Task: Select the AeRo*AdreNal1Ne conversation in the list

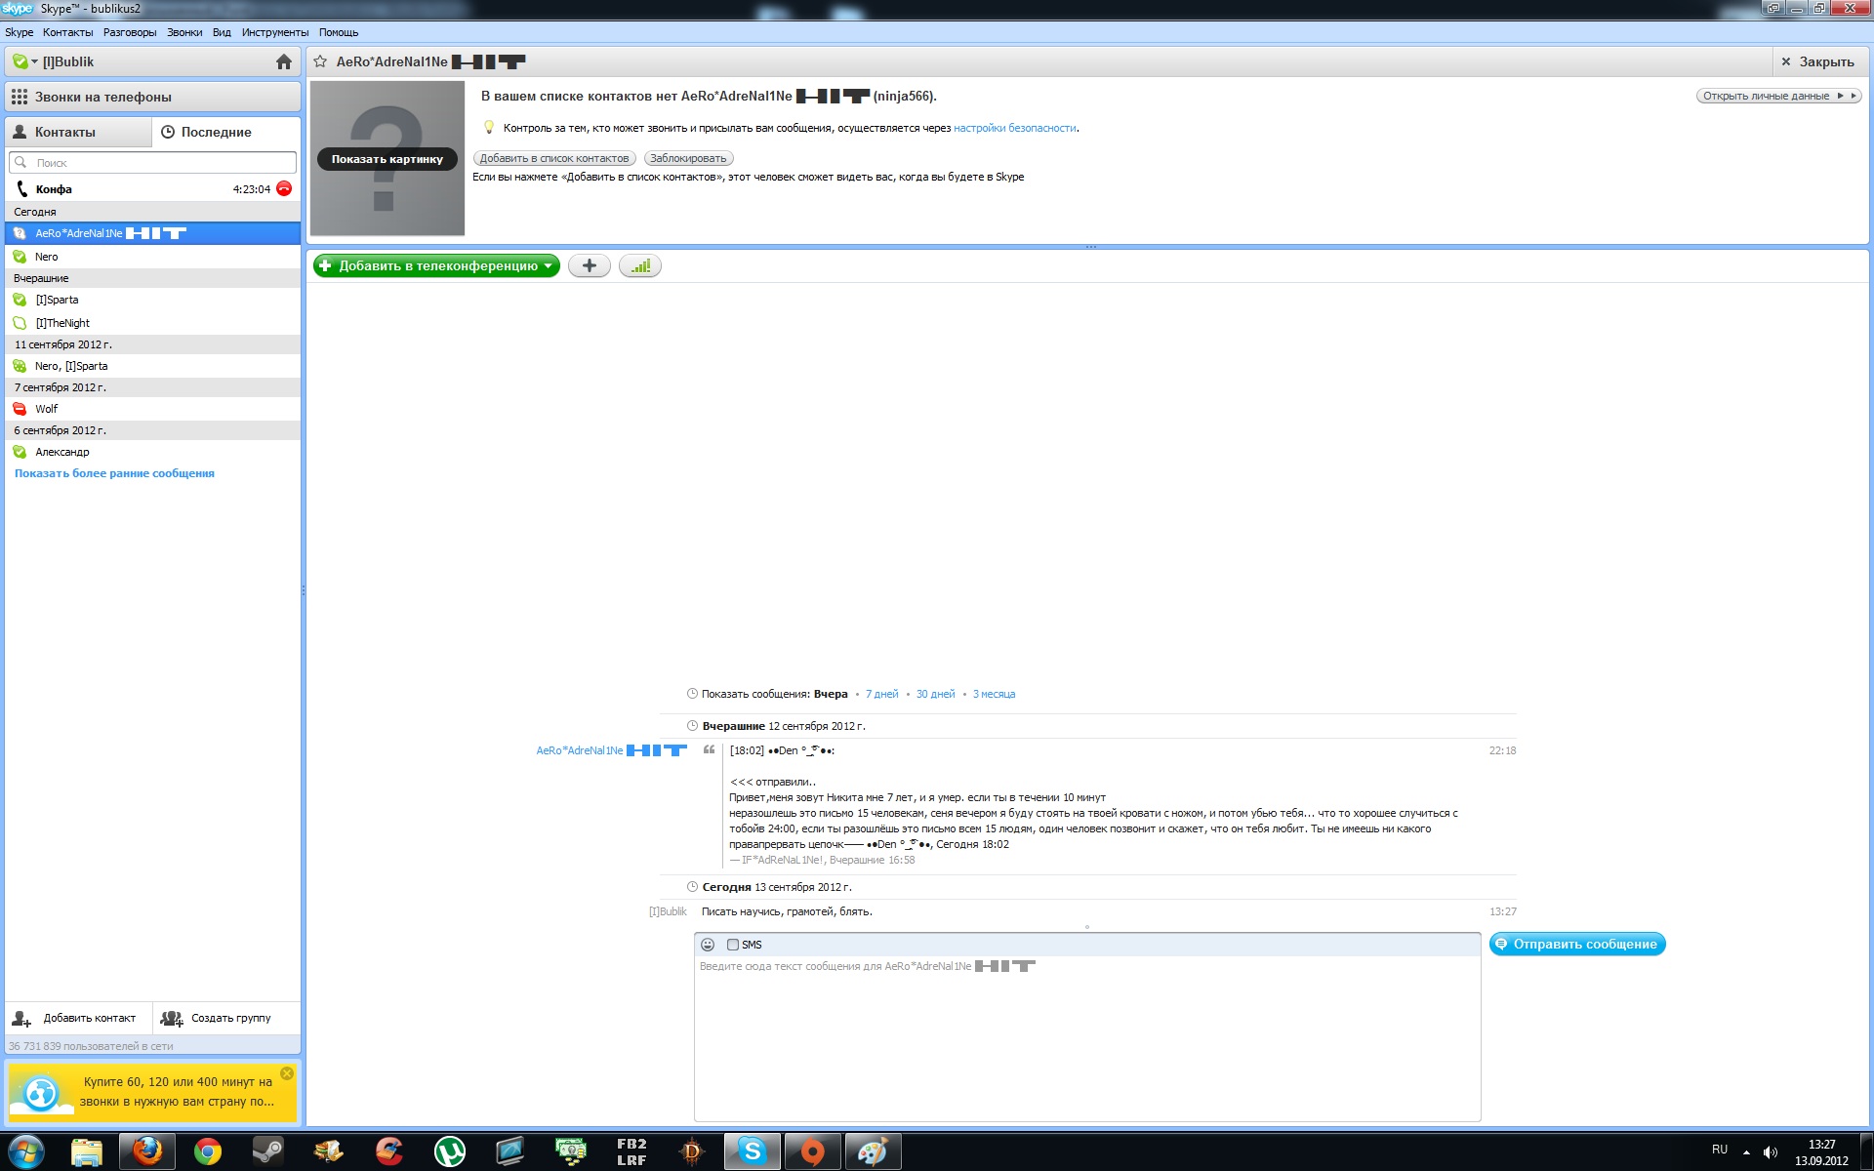Action: (152, 233)
